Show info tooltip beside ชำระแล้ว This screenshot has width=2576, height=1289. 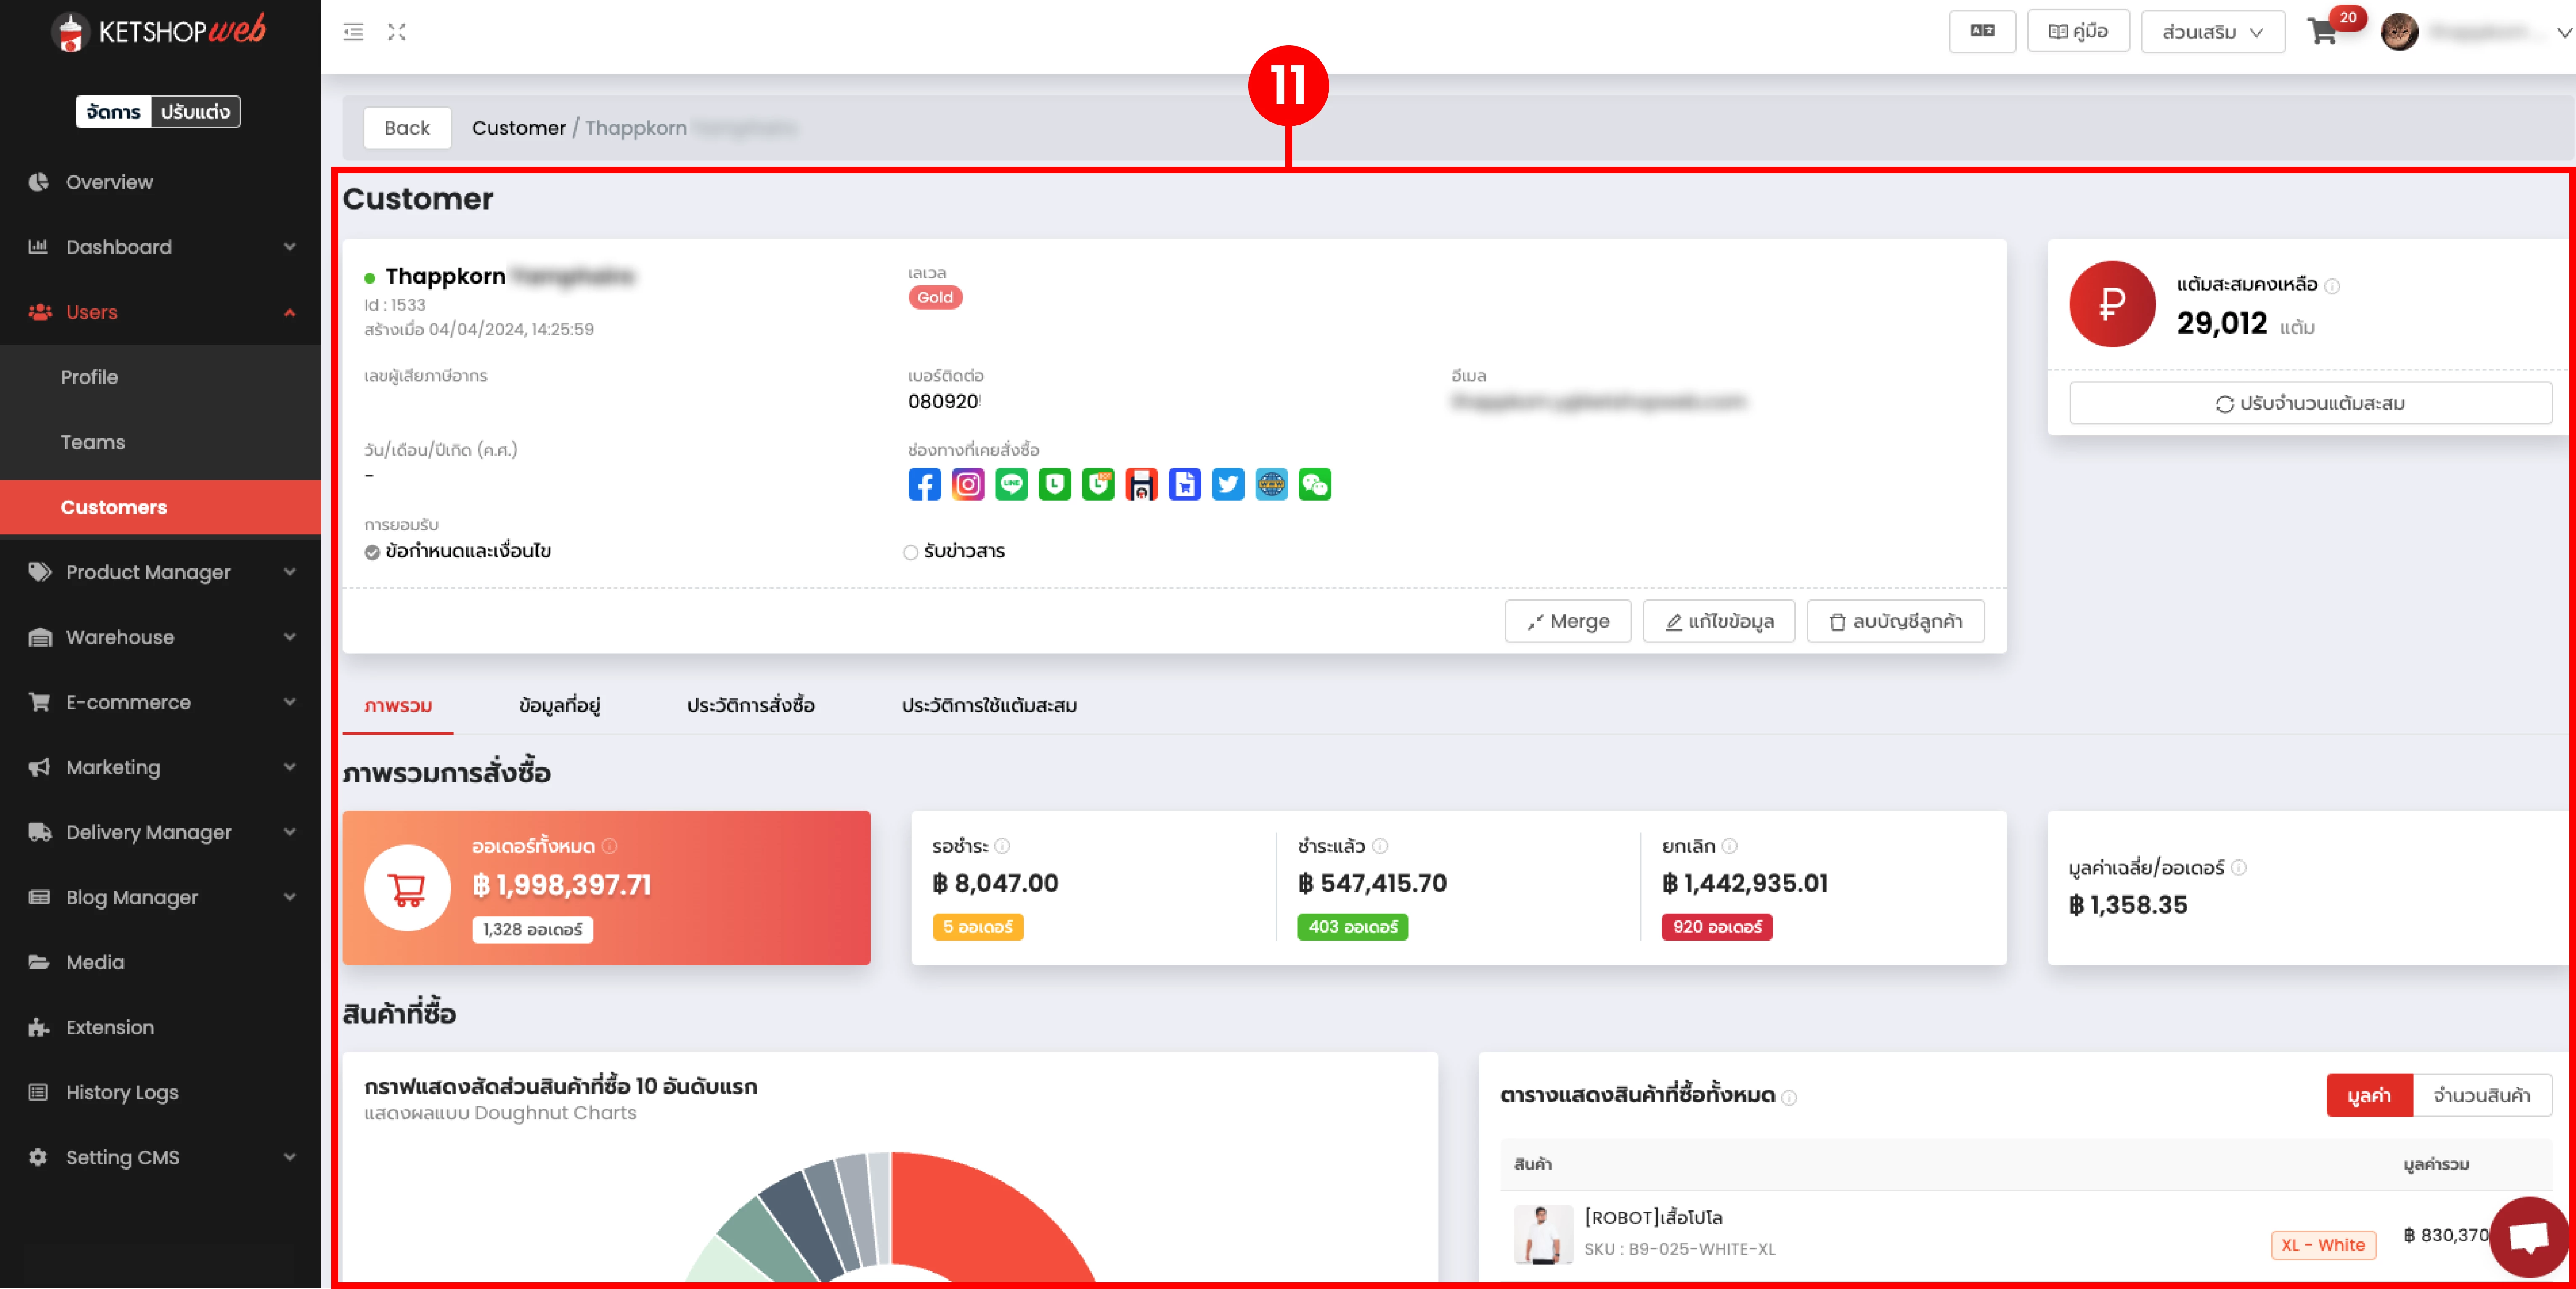(x=1380, y=846)
